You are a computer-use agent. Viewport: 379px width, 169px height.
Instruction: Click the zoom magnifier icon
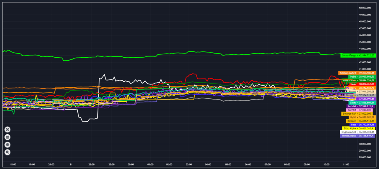7,152
